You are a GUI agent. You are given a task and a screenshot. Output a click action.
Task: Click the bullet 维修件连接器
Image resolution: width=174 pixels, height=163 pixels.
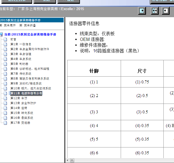tap(94, 45)
